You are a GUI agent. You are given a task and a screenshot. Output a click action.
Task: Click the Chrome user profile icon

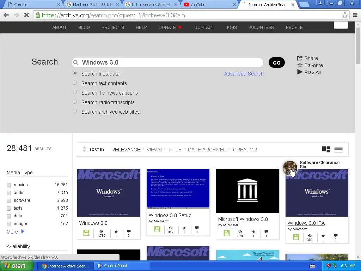(x=320, y=3)
